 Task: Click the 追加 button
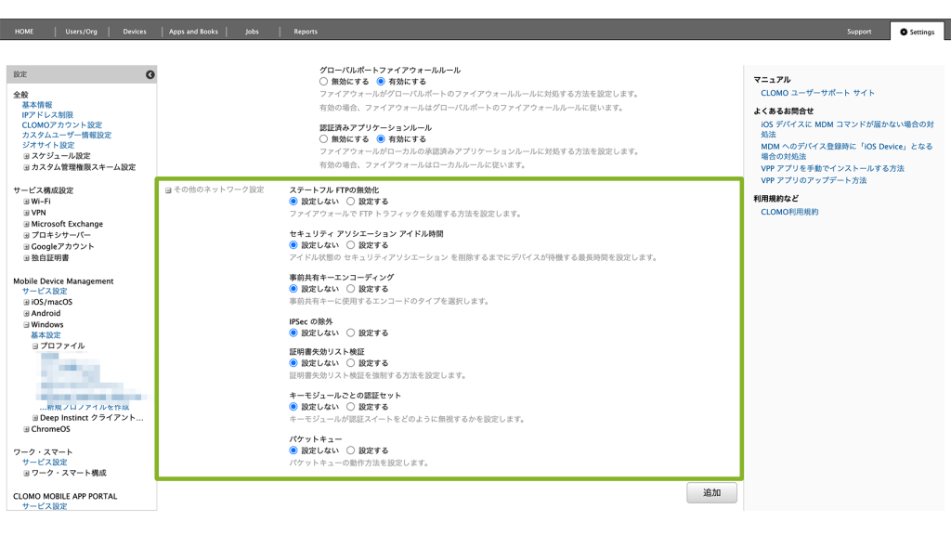711,493
